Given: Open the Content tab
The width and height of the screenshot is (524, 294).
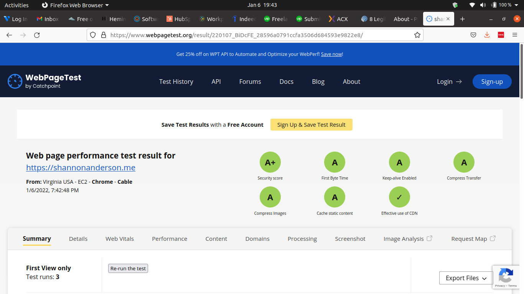Looking at the screenshot, I should point(216,238).
